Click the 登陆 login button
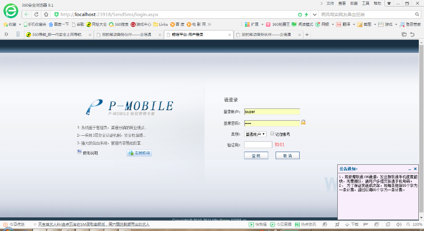Viewport: 424px width, 231px height. (x=256, y=155)
